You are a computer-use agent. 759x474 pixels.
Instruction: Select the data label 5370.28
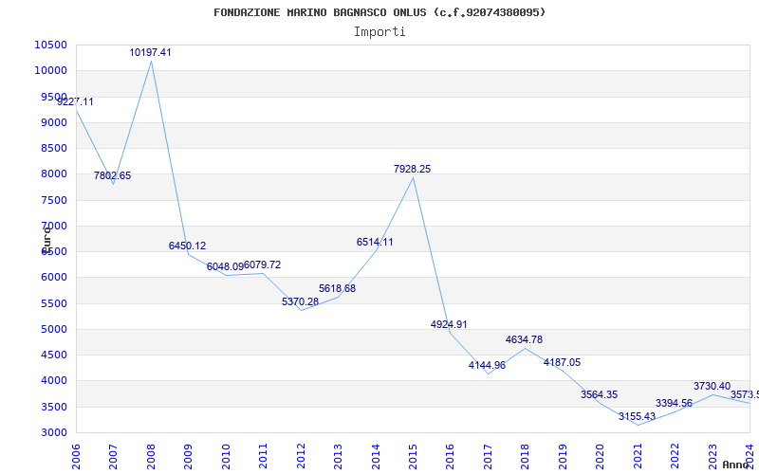pos(300,301)
